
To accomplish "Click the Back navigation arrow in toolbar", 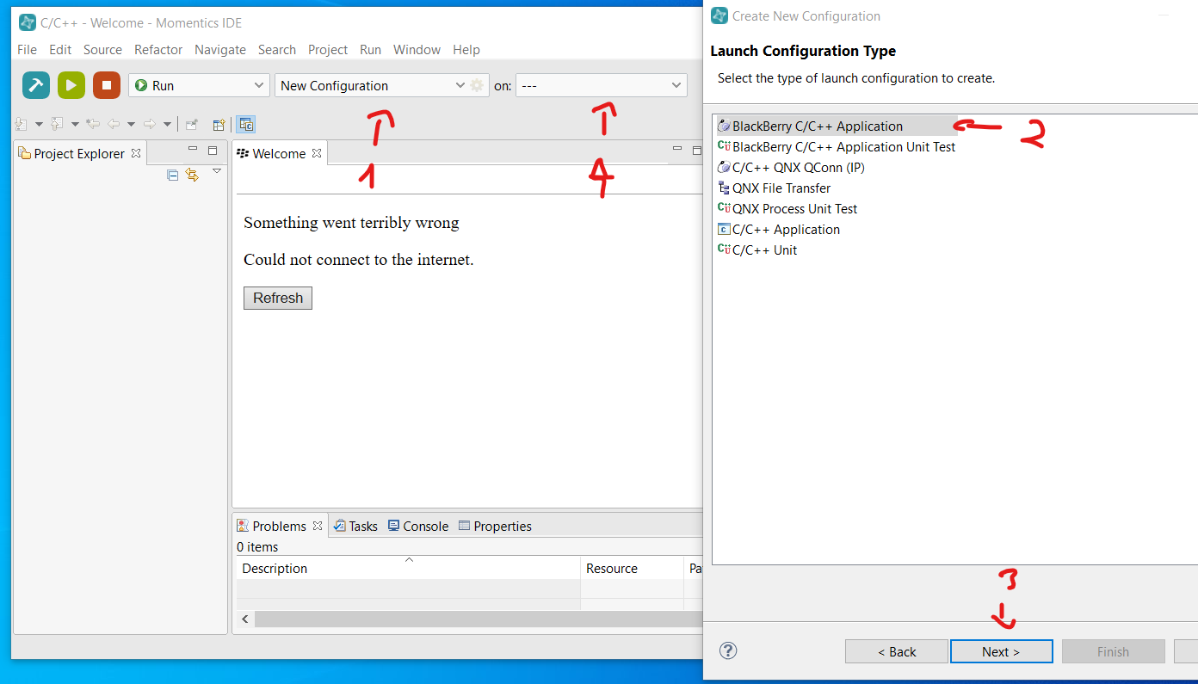I will (x=114, y=124).
